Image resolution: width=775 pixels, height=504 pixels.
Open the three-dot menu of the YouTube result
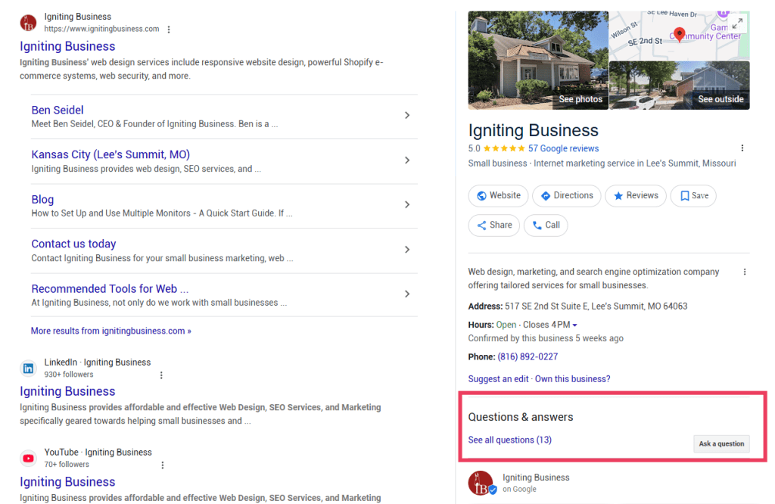pos(163,465)
